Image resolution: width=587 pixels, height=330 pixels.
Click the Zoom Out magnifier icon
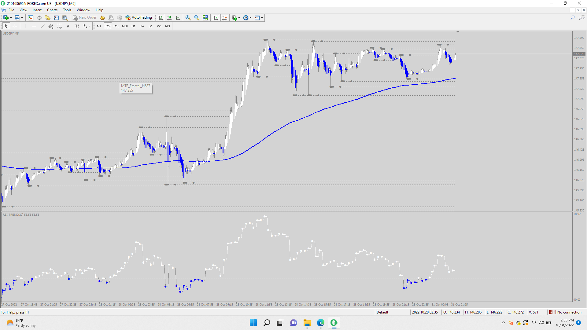[x=197, y=18]
